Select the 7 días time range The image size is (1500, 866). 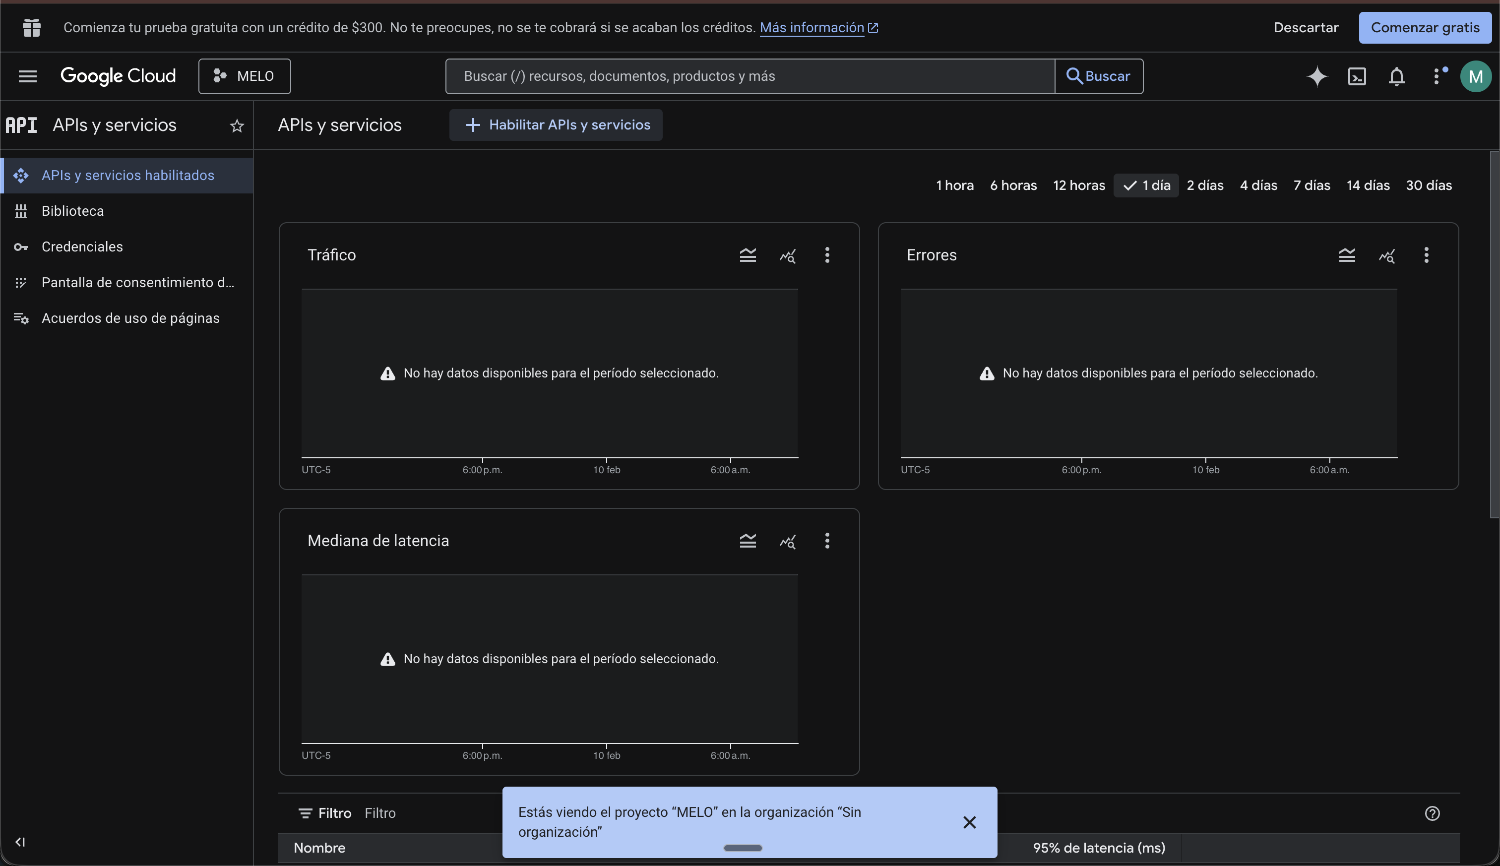pyautogui.click(x=1312, y=185)
